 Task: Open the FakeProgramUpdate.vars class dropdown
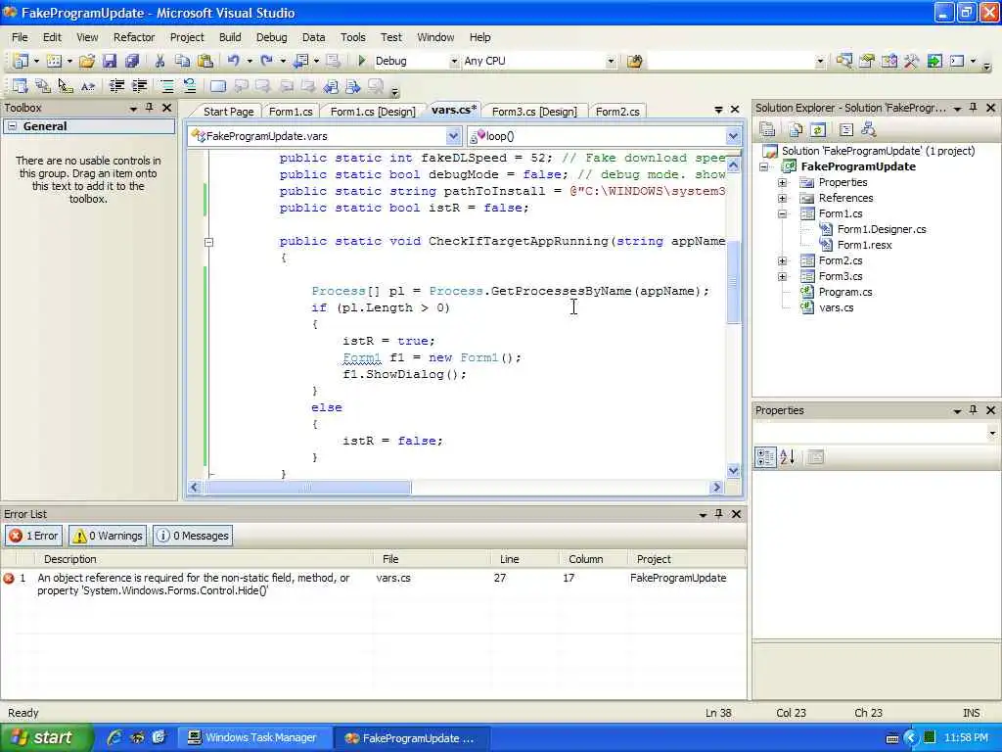[x=453, y=135]
